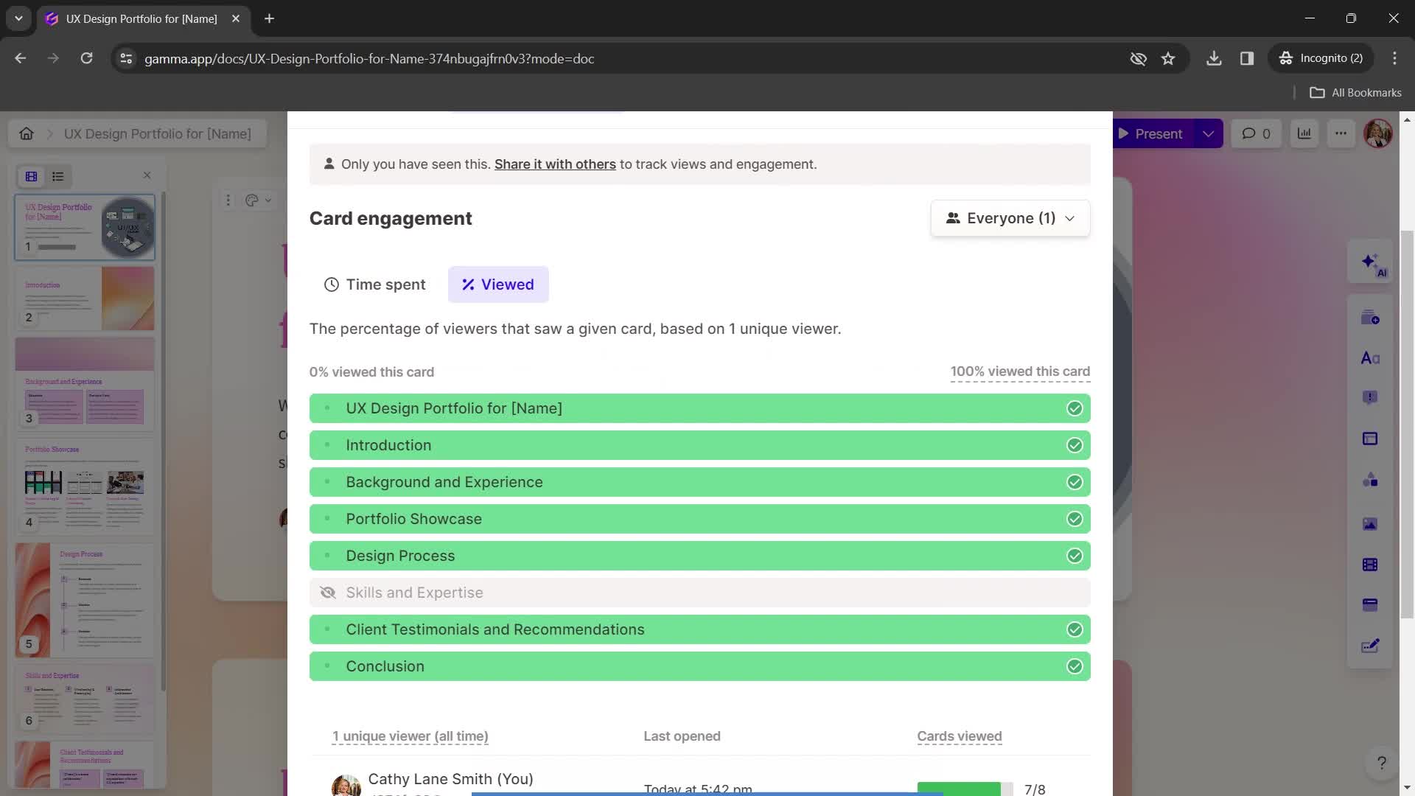Open the more options ellipsis menu
Viewport: 1415px width, 796px height.
1341,133
